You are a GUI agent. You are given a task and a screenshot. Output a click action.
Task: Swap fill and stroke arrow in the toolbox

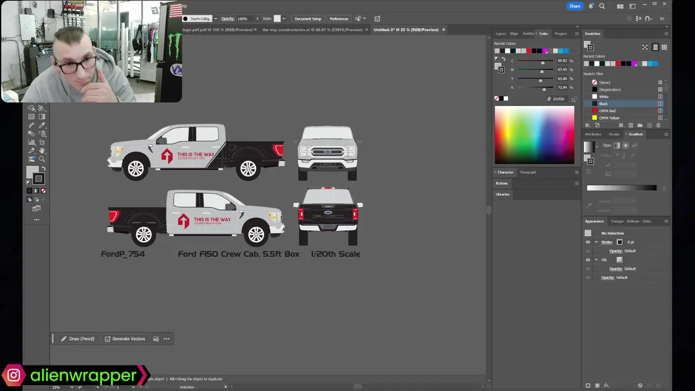(x=44, y=168)
